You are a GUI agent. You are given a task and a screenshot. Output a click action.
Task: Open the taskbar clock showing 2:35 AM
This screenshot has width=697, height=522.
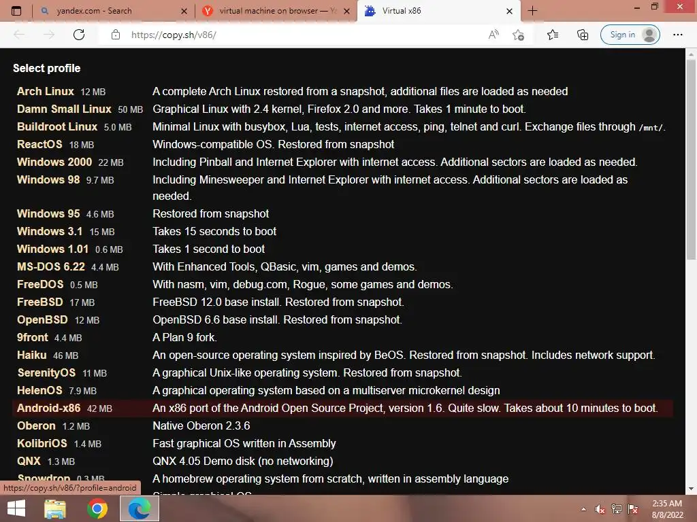(x=667, y=509)
